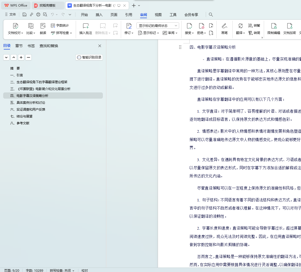Screen dimensions: 301x272
Task: Switch to 章节 tab in navigation pane
Action: [19, 46]
